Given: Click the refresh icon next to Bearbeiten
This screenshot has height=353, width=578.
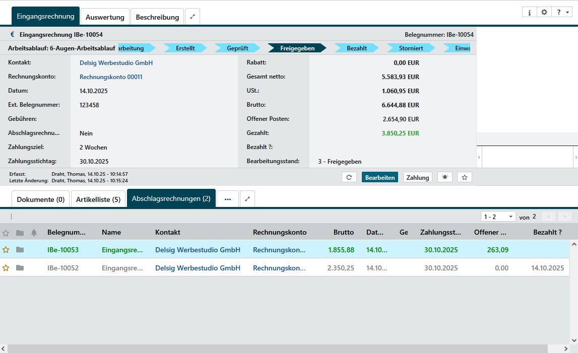Looking at the screenshot, I should (349, 177).
